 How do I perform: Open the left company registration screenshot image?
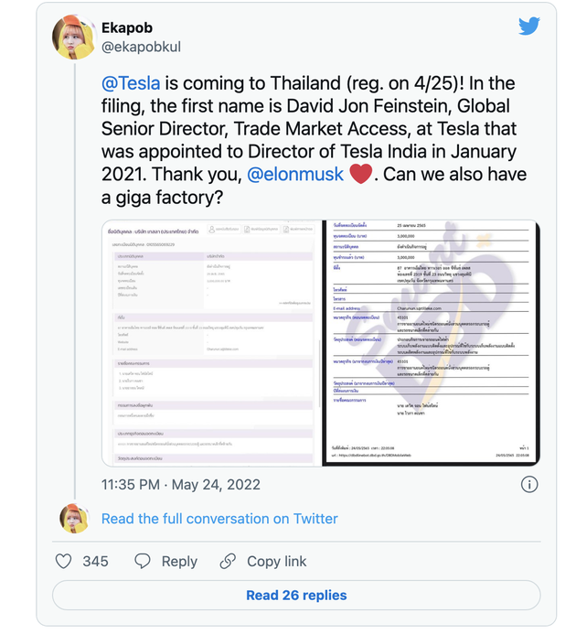[x=212, y=343]
